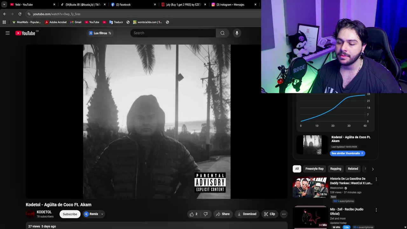Open the worldcia3ds.com bookmark
This screenshot has width=407, height=229.
[x=148, y=22]
